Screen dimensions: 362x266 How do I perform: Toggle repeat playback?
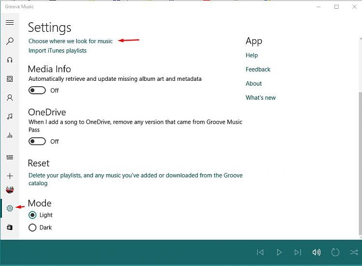point(335,252)
